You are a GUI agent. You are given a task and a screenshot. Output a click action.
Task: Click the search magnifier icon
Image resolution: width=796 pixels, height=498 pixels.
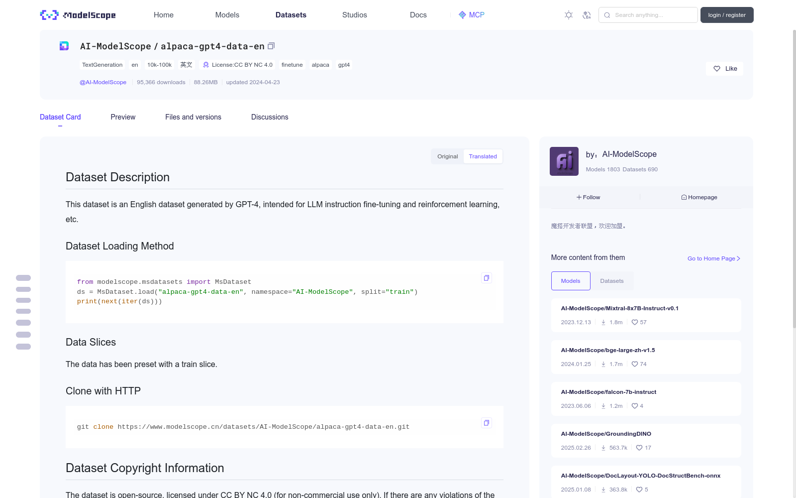click(x=607, y=15)
